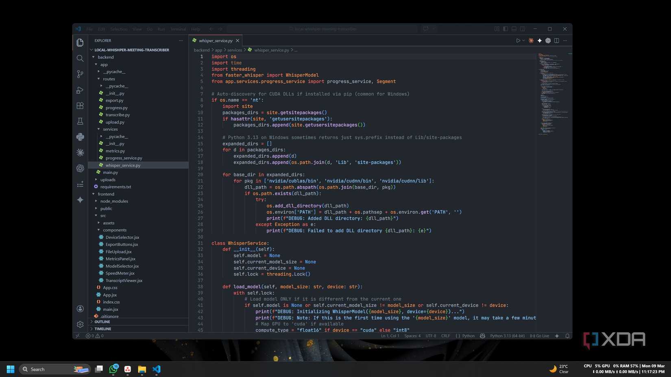Open the Terminal menu
Viewport: 671px width, 377px height.
tap(178, 29)
